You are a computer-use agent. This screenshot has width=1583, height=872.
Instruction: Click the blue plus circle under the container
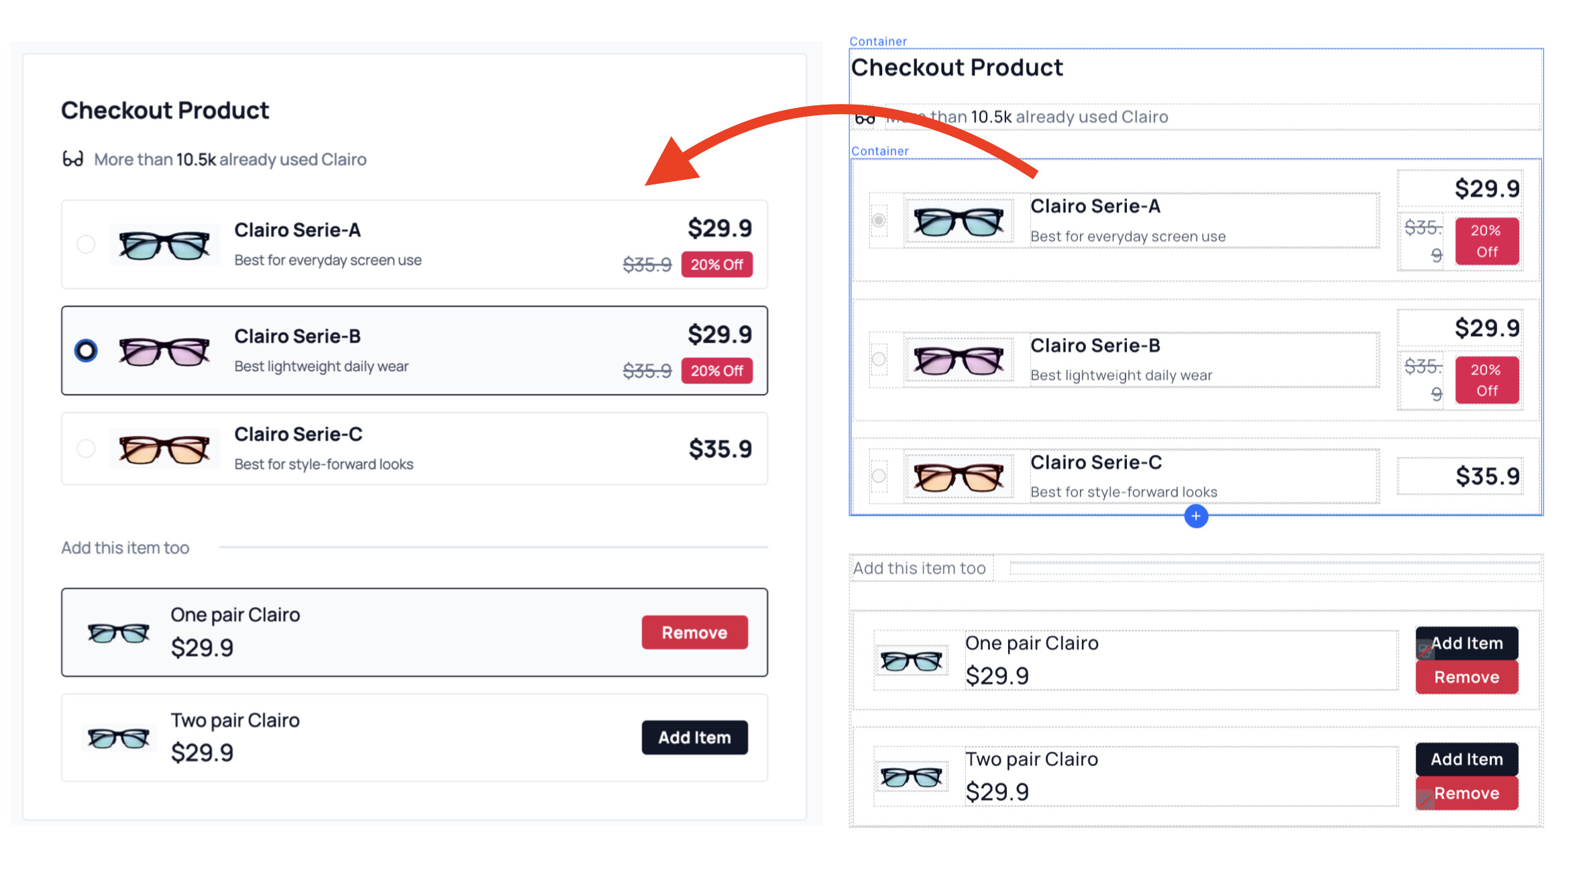pyautogui.click(x=1195, y=516)
